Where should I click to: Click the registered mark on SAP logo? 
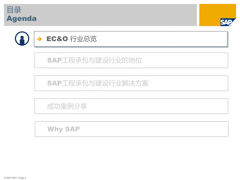pyautogui.click(x=231, y=25)
